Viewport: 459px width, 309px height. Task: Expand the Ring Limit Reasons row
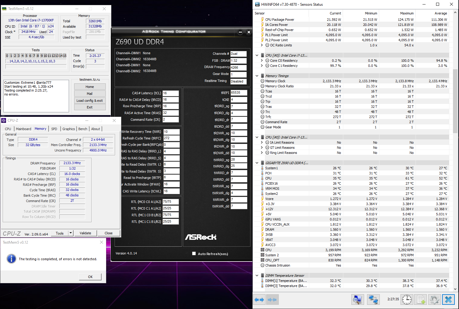[x=262, y=153]
